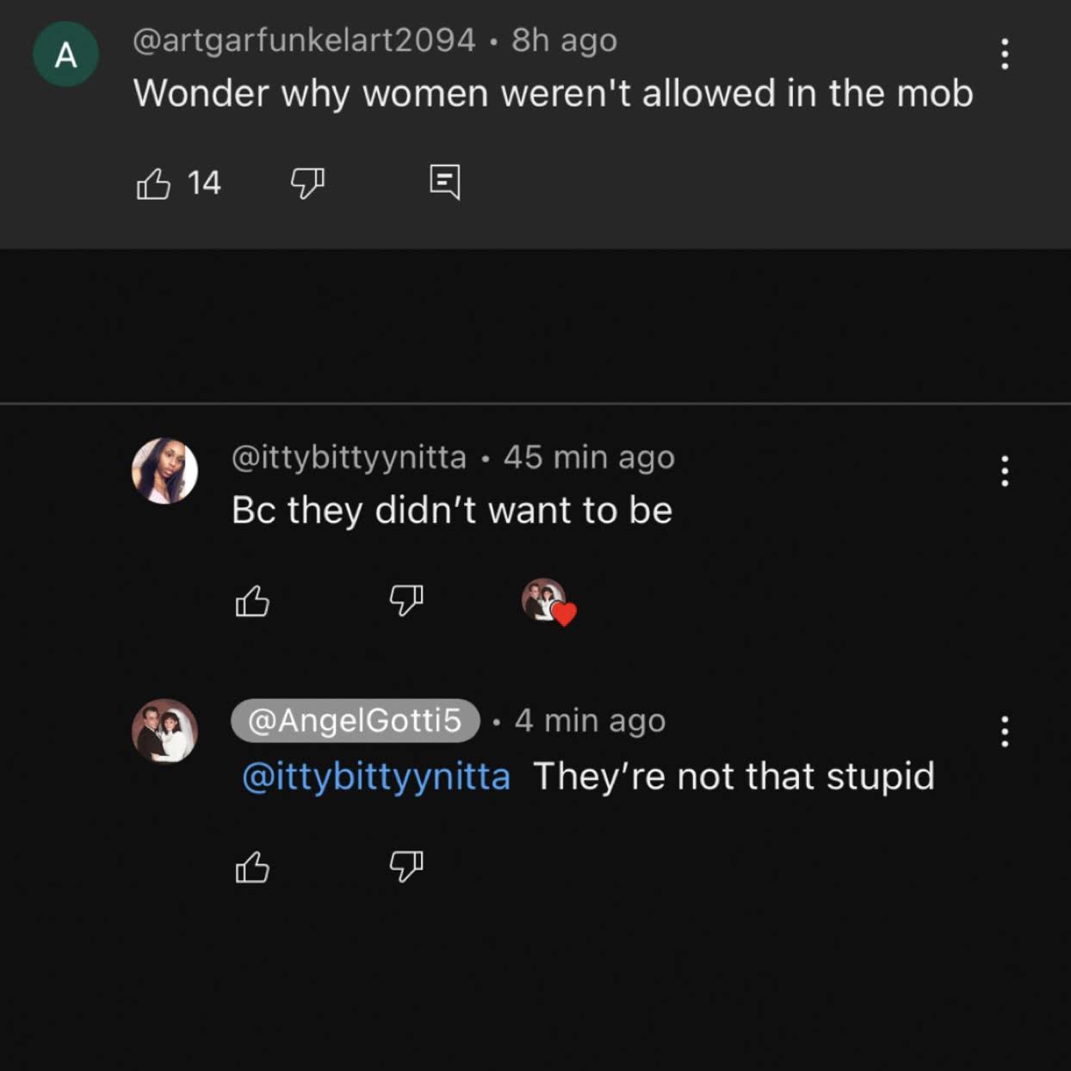Select the 'Wonder why women weren't allowed' comment text
Screen dimensions: 1071x1071
tap(553, 93)
